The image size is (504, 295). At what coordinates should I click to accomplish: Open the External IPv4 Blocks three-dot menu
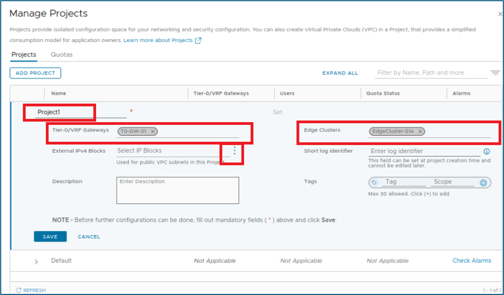pos(234,151)
